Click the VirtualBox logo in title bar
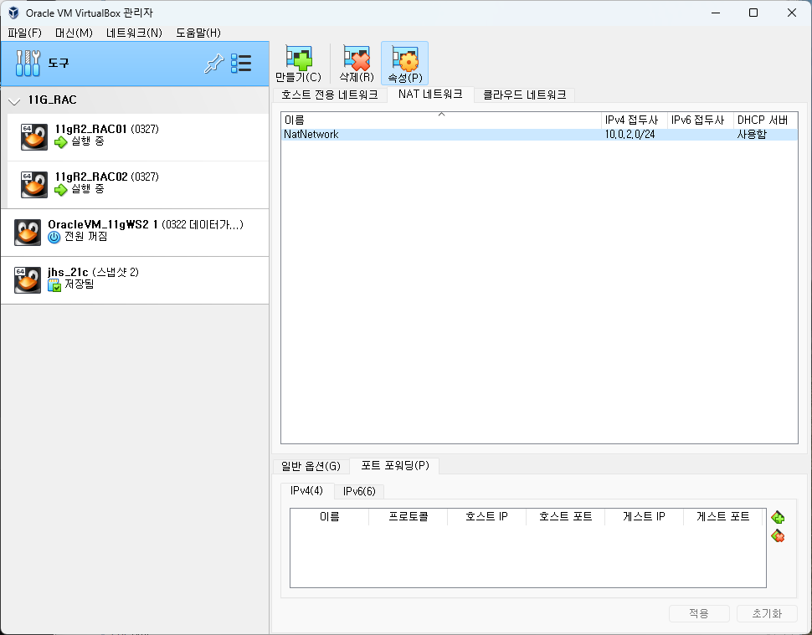The width and height of the screenshot is (812, 635). point(13,13)
